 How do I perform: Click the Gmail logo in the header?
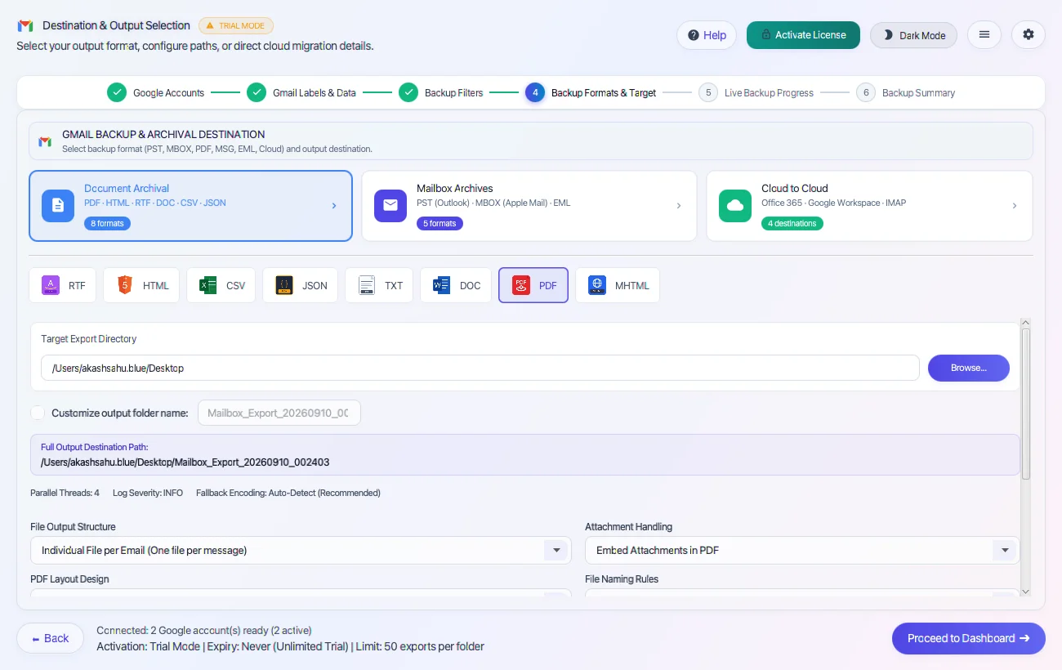coord(25,25)
